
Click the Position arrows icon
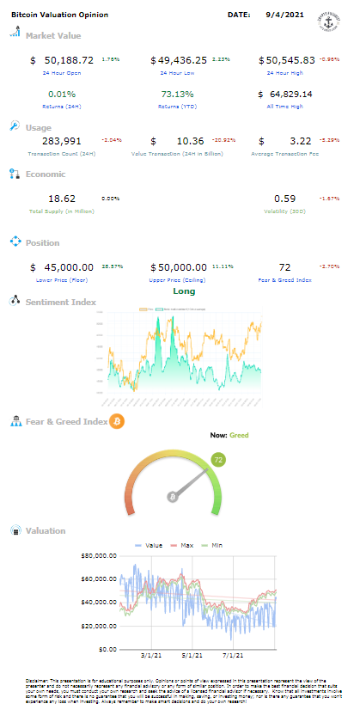pyautogui.click(x=16, y=242)
